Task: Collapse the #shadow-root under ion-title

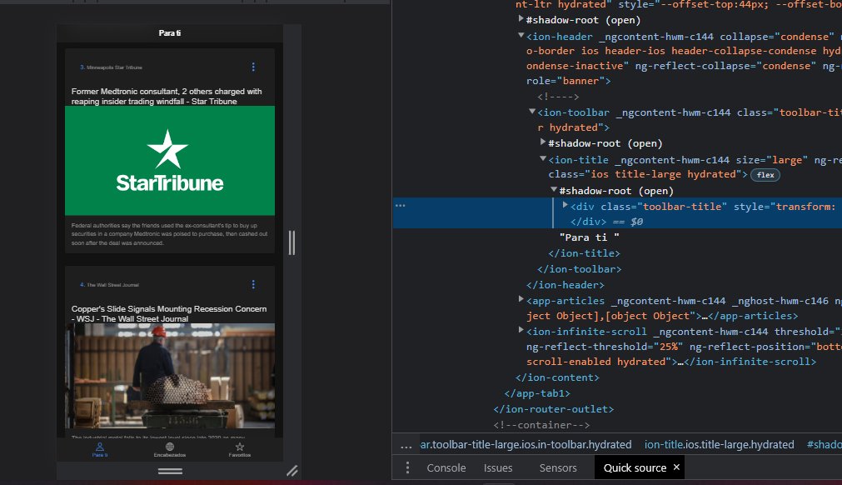Action: click(x=554, y=190)
